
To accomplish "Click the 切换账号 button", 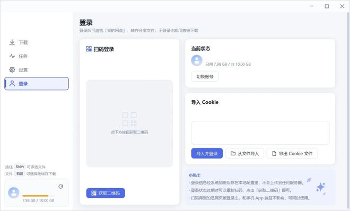I will 205,76.
